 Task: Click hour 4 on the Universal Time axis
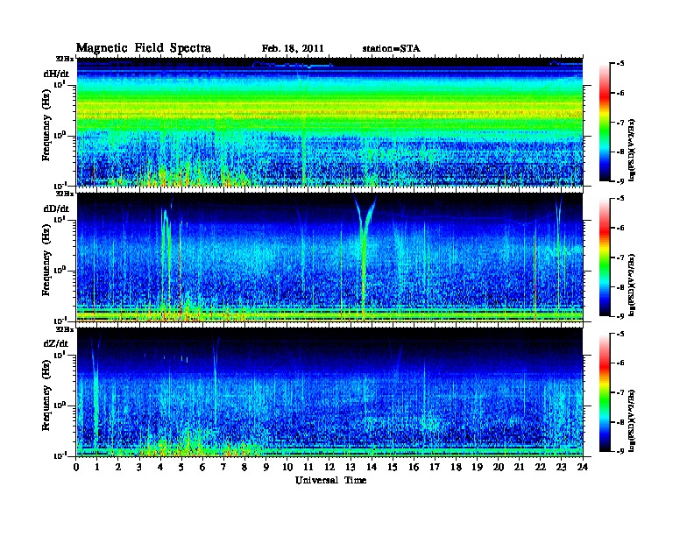pos(160,468)
